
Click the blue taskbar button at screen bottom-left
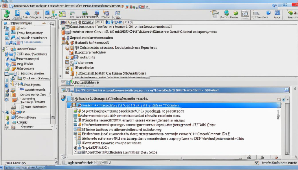[x=25, y=167]
